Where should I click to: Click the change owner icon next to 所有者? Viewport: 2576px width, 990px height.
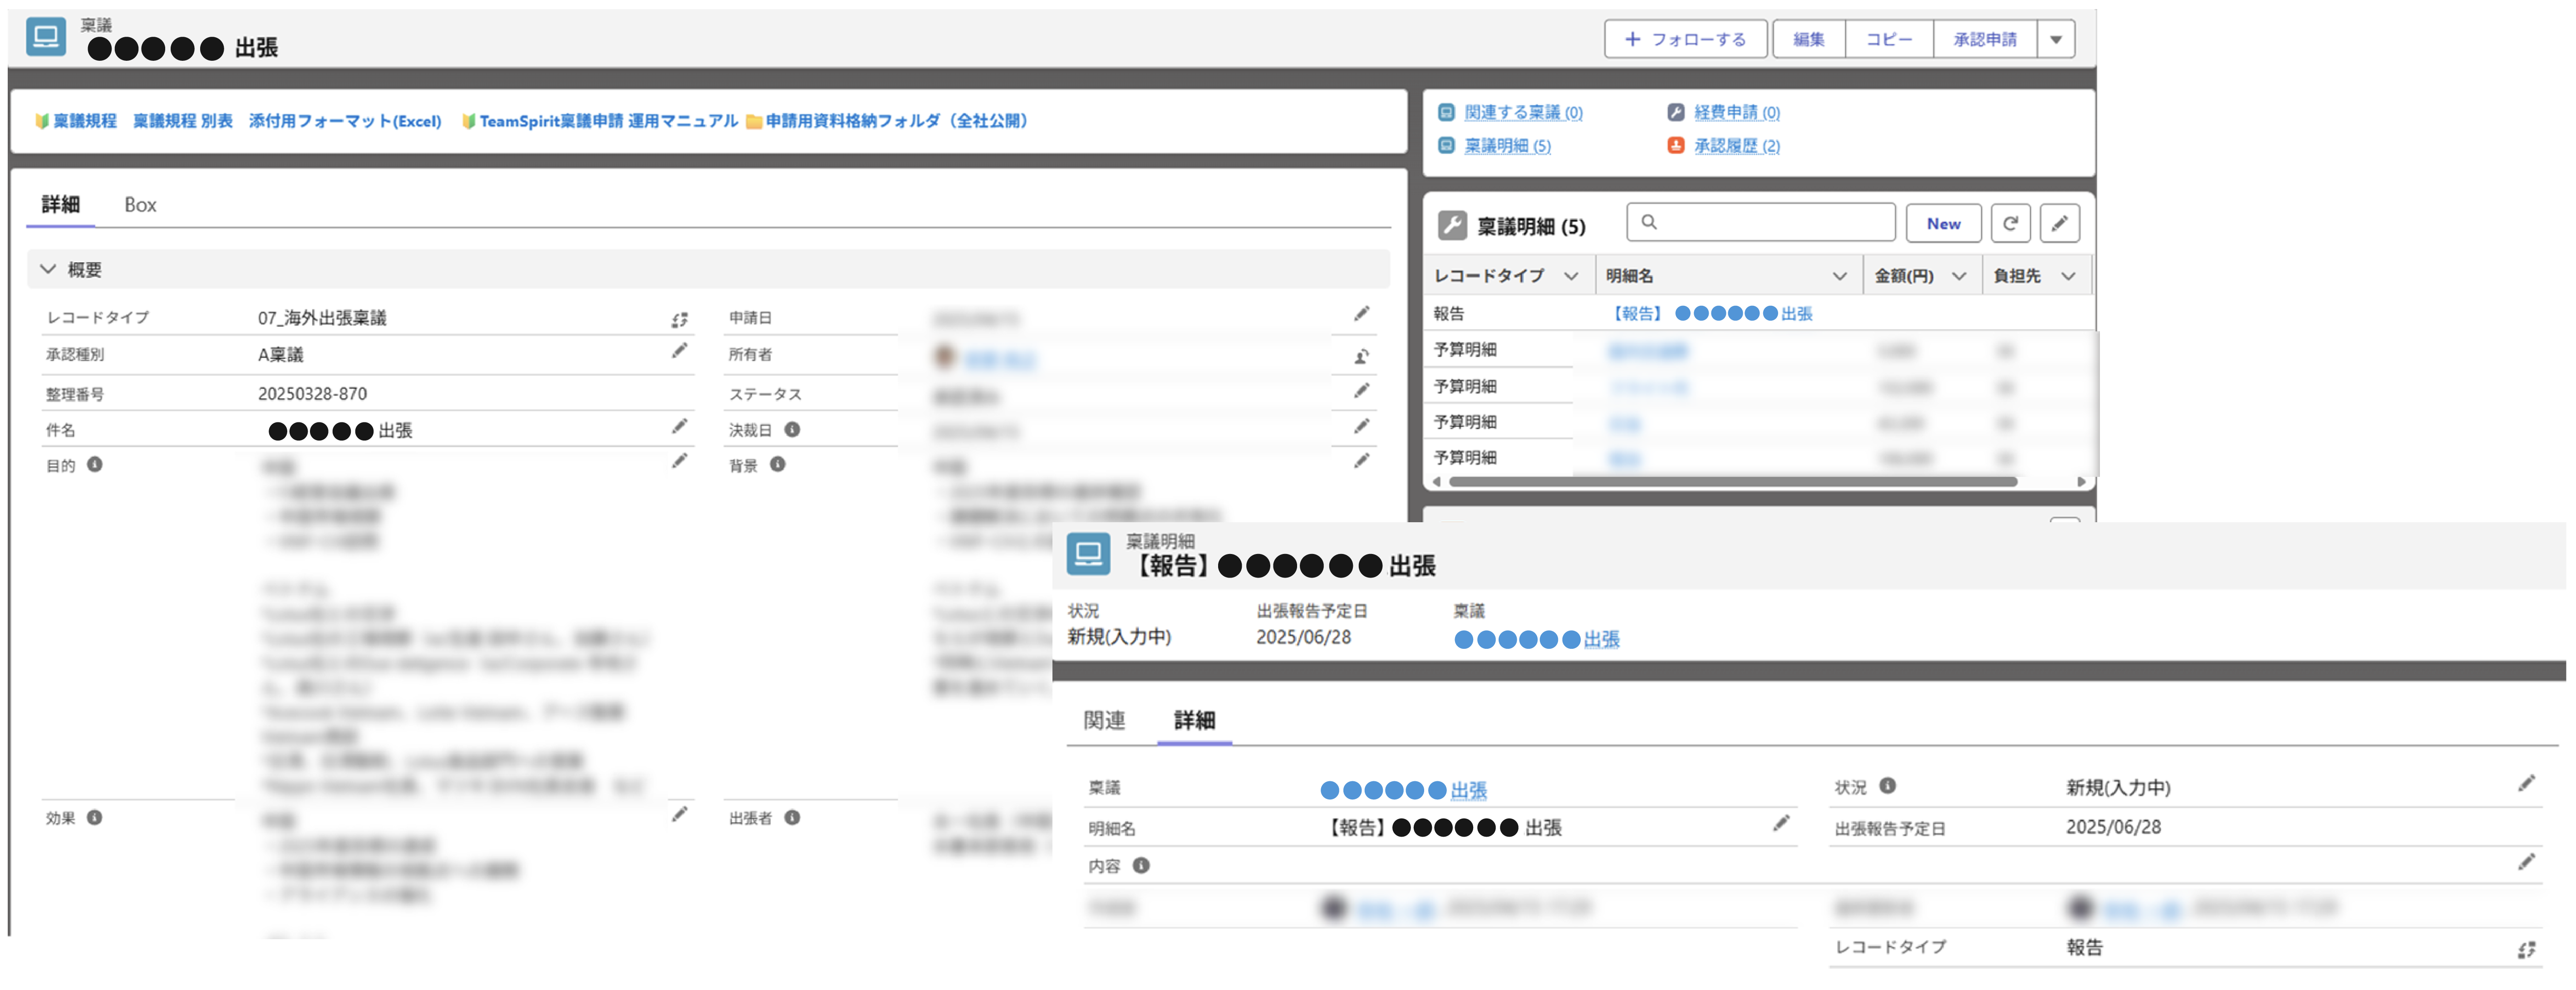coord(1361,356)
